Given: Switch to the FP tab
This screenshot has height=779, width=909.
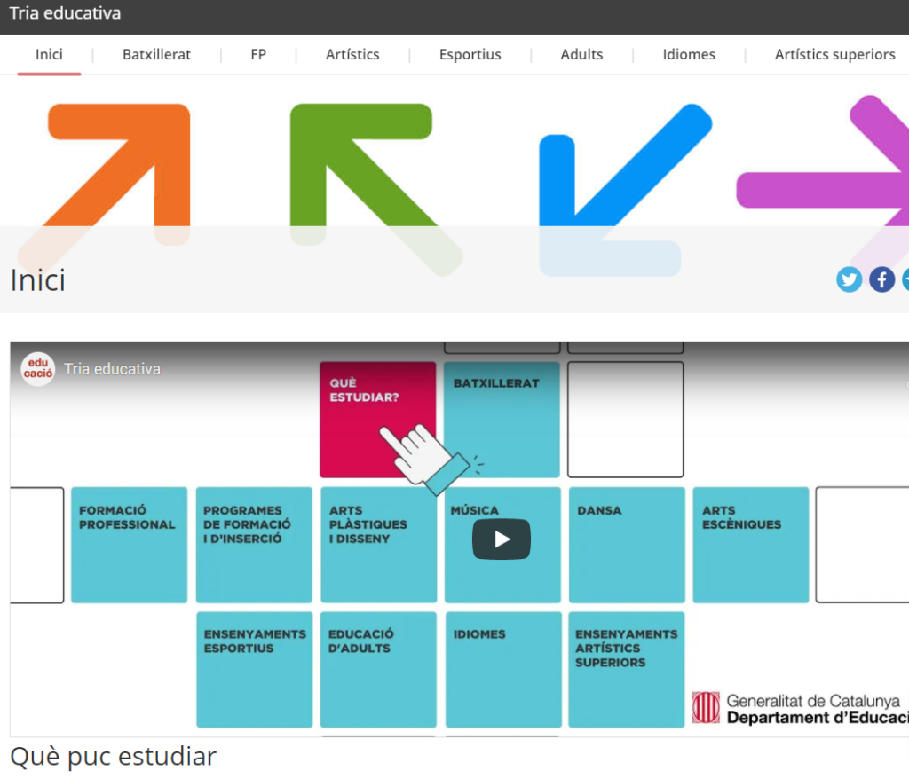Looking at the screenshot, I should point(258,55).
